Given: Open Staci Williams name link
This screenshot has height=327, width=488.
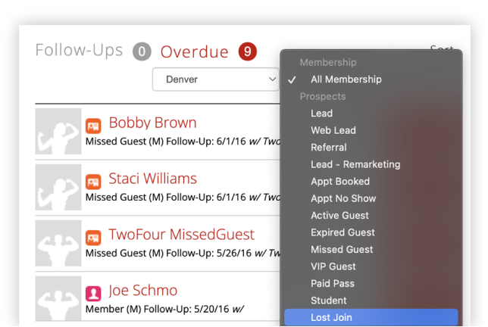Looking at the screenshot, I should tap(152, 179).
